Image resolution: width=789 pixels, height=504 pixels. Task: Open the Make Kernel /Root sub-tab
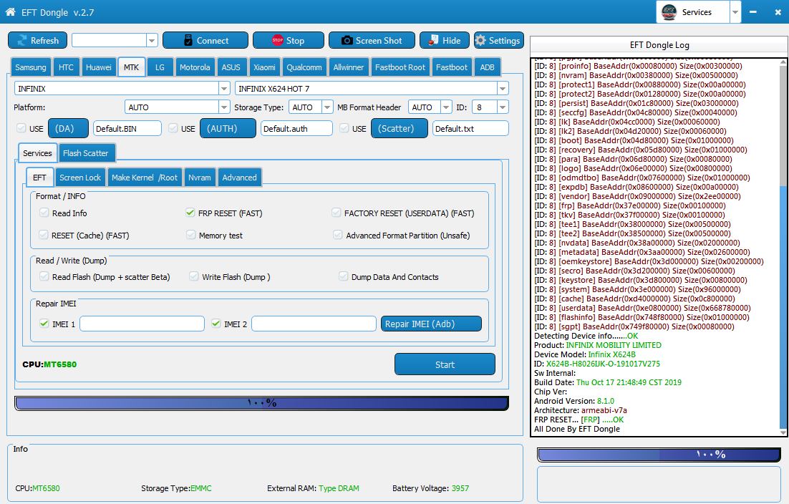point(145,178)
